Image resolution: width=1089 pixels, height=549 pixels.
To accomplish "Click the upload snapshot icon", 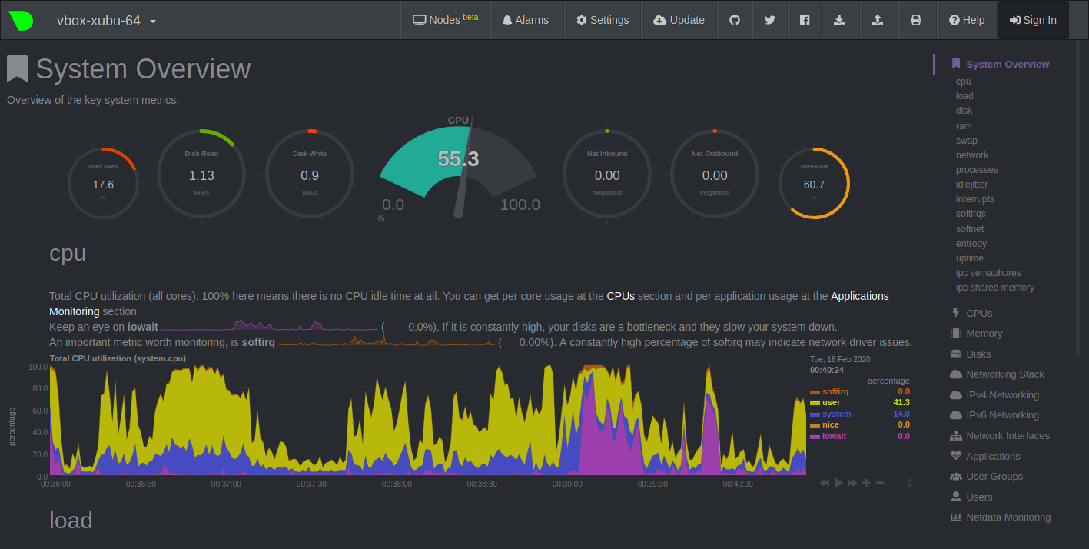I will tap(878, 21).
